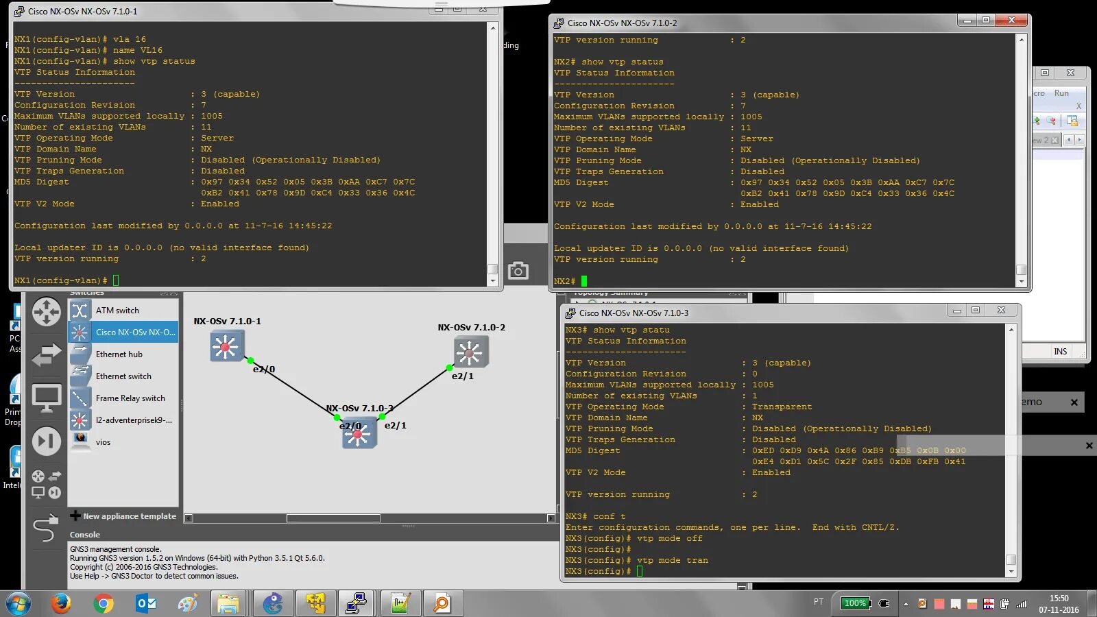Select Cisco NX-OSv device template

(x=123, y=332)
